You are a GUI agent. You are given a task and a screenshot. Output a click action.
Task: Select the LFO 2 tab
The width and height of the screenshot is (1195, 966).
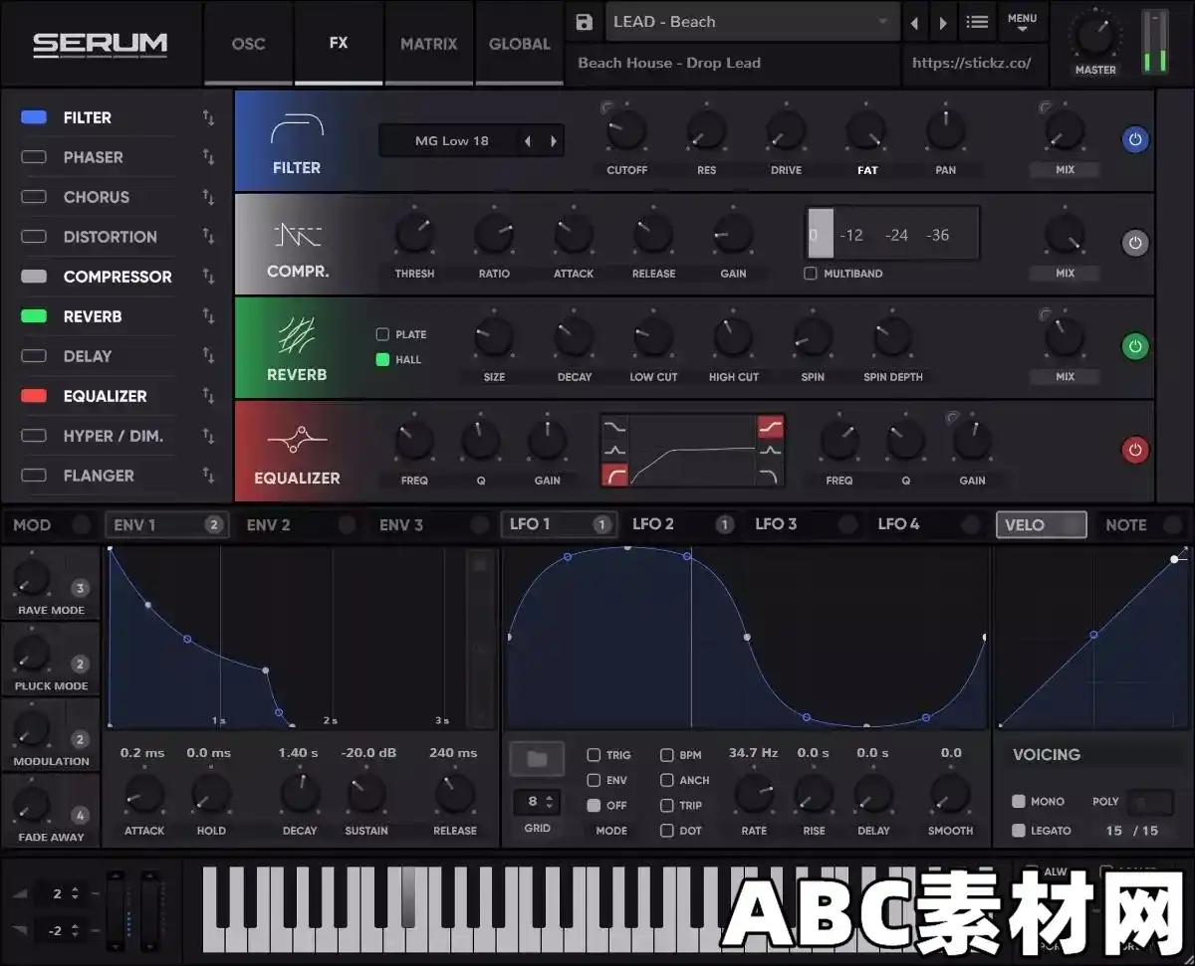[653, 524]
